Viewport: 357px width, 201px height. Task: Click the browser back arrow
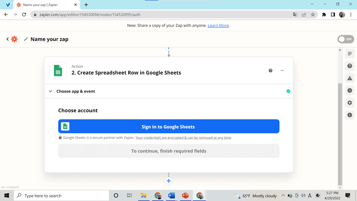(6, 15)
